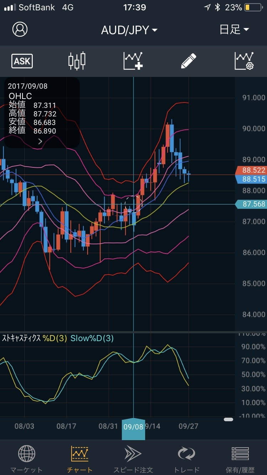Tap the add indicator chart-plus icon
The width and height of the screenshot is (267, 475).
click(x=133, y=61)
